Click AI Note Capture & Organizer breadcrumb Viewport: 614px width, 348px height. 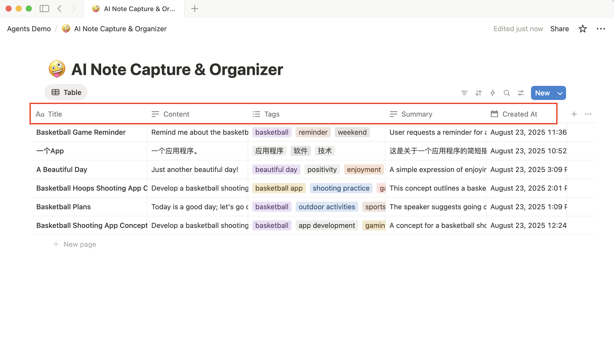click(x=120, y=29)
